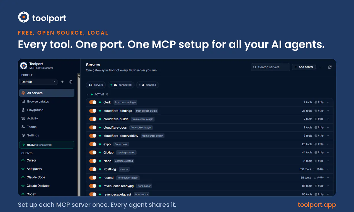354x212 pixels.
Task: Expand the clerk server row chevron
Action: pyautogui.click(x=328, y=102)
